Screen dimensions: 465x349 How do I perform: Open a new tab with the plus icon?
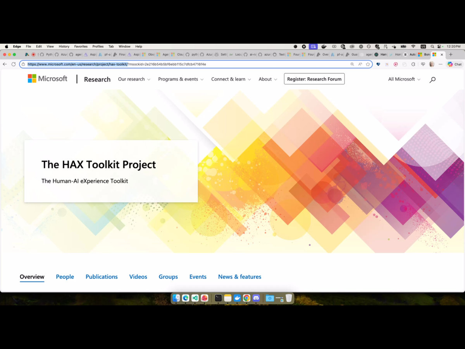click(x=451, y=55)
